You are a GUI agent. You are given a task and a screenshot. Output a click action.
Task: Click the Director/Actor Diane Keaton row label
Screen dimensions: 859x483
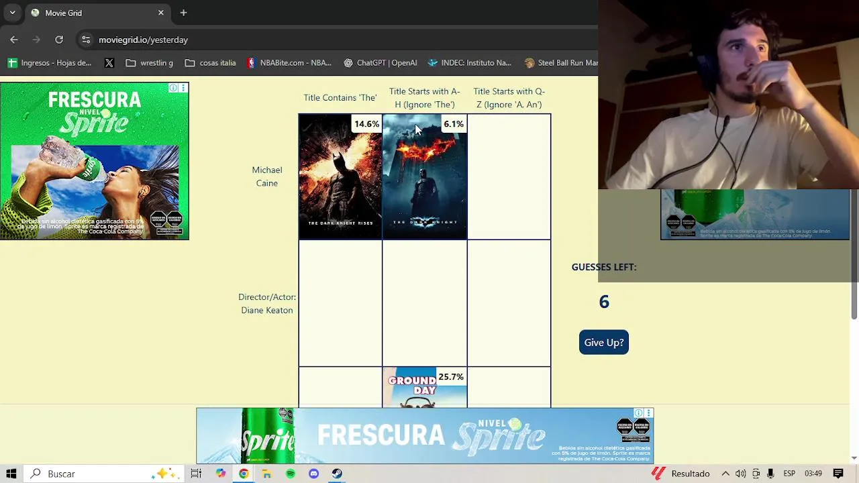coord(267,303)
